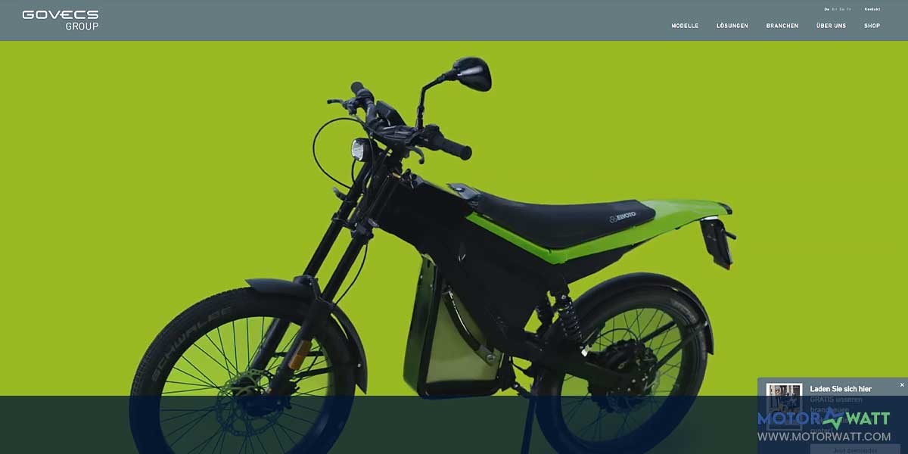This screenshot has height=454, width=908.
Task: Select the active De language option
Action: 826,9
